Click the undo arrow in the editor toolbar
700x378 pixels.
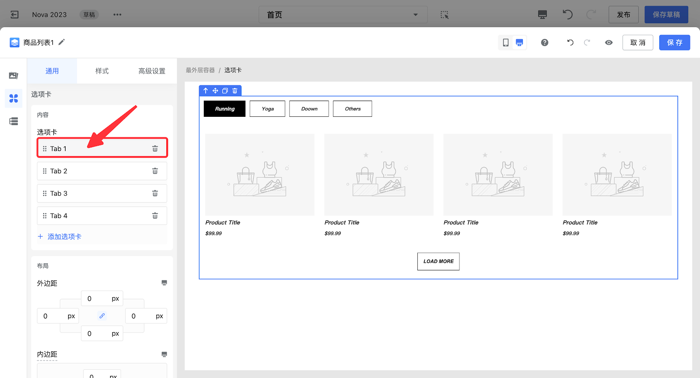tap(570, 42)
